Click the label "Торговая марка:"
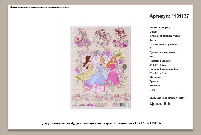Image resolution: width=201 pixels, height=135 pixels. (x=160, y=27)
